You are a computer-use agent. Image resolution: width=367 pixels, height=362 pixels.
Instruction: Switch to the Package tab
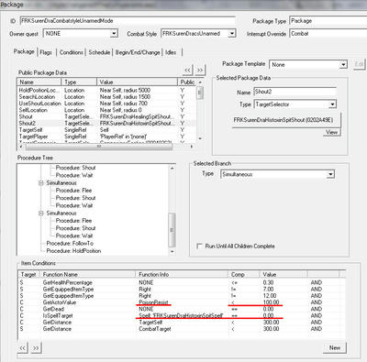[24, 51]
